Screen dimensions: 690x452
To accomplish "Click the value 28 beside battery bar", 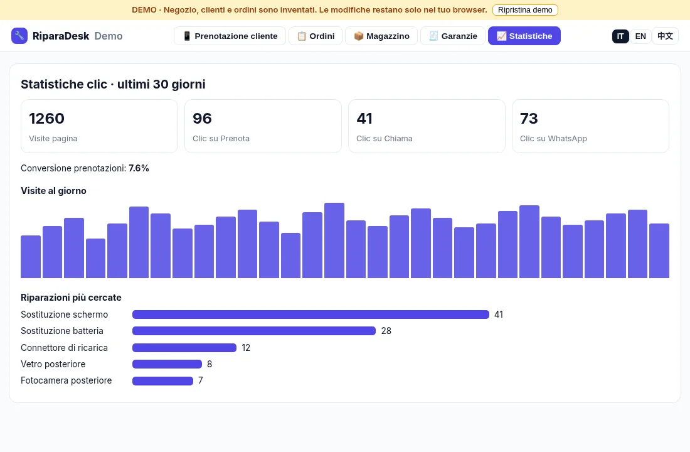I will [386, 331].
